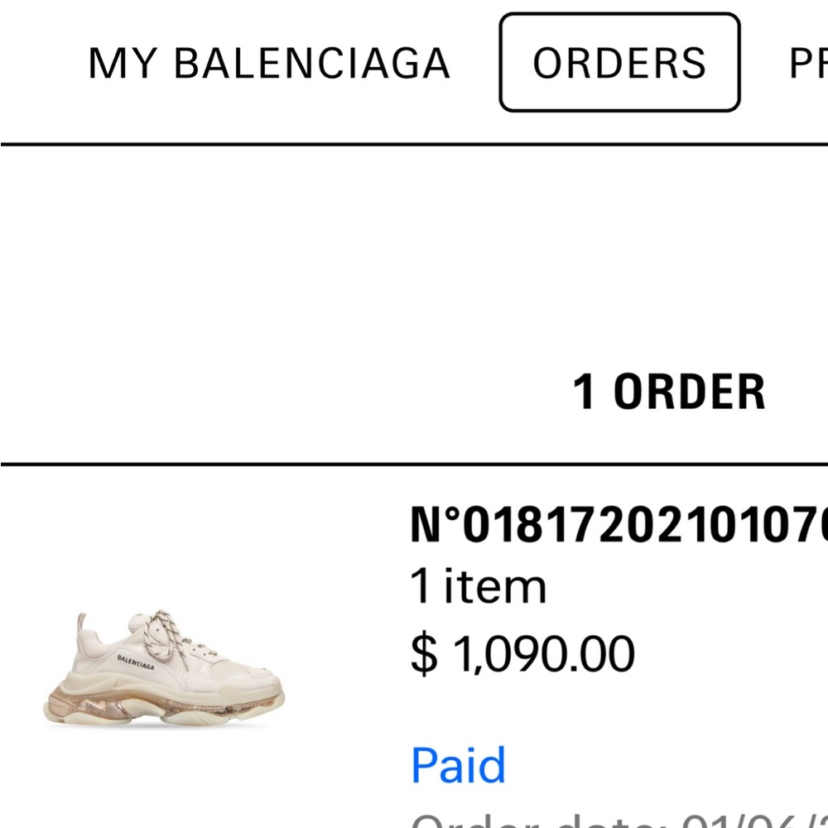The height and width of the screenshot is (828, 828).
Task: Click the dollar sign in the price
Action: tap(423, 654)
